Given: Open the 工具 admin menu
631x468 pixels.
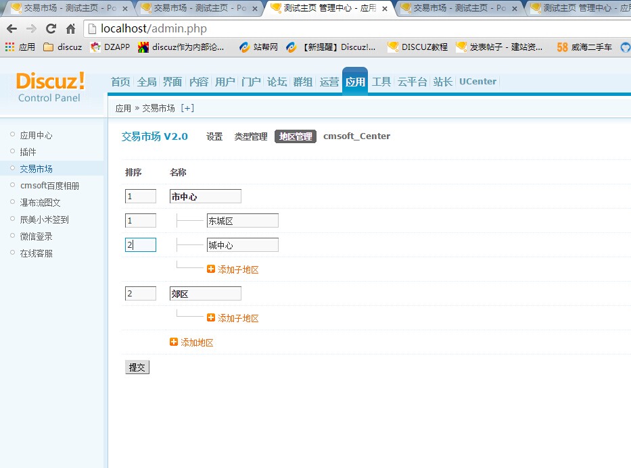Looking at the screenshot, I should [x=381, y=82].
